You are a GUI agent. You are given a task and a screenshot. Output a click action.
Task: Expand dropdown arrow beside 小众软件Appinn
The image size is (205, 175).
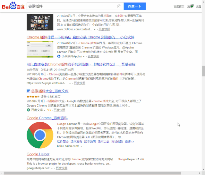click(84, 57)
